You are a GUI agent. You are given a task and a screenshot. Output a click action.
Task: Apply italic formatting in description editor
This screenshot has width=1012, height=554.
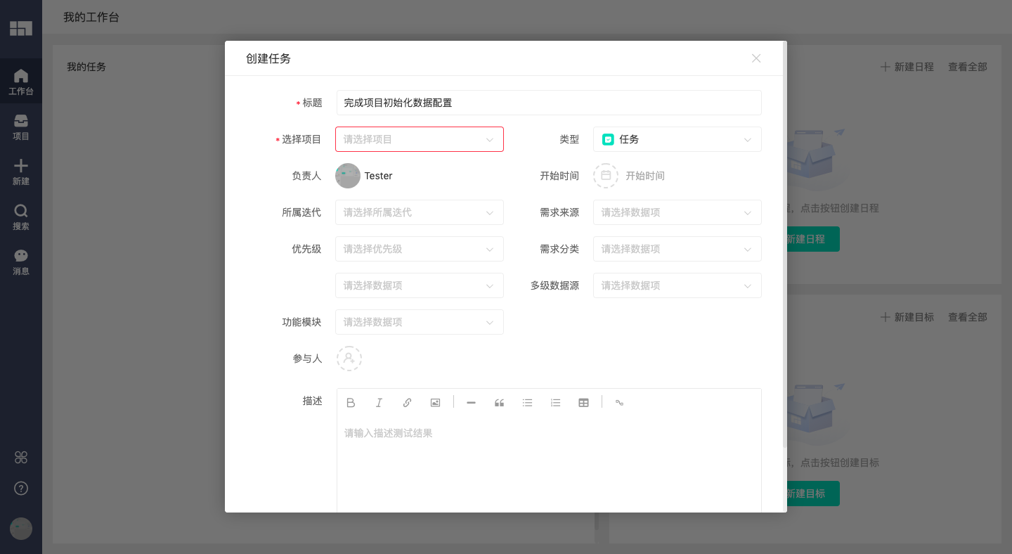tap(379, 403)
